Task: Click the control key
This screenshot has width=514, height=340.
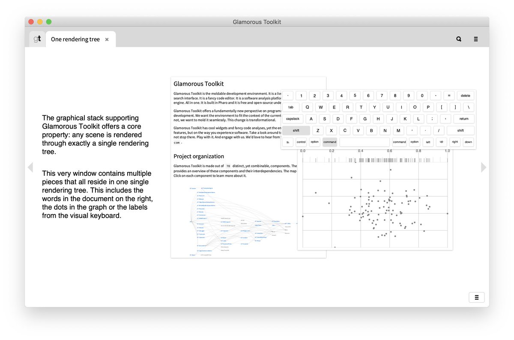Action: pyautogui.click(x=301, y=142)
